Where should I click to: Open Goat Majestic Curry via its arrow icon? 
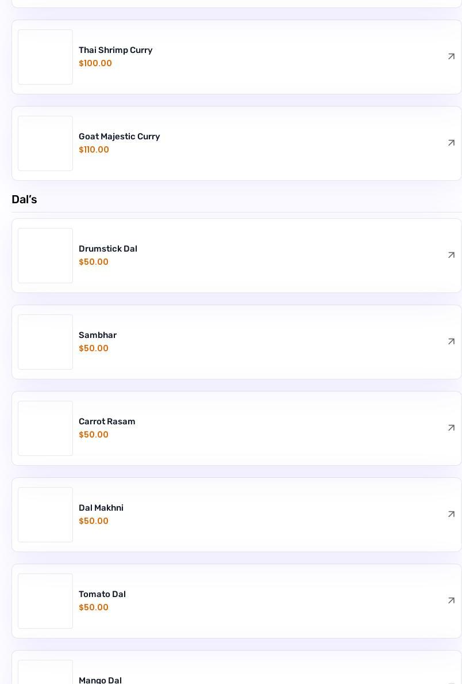click(x=451, y=143)
